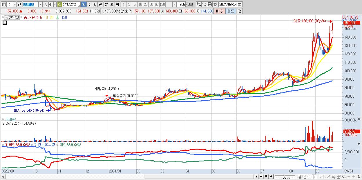
Task: Click the magnifier zoom icon at bottom right
Action: pyautogui.click(x=344, y=177)
